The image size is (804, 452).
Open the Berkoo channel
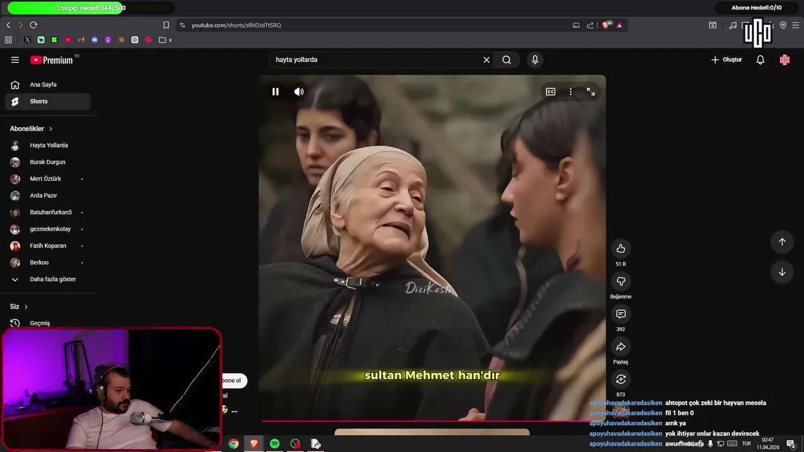point(48,262)
